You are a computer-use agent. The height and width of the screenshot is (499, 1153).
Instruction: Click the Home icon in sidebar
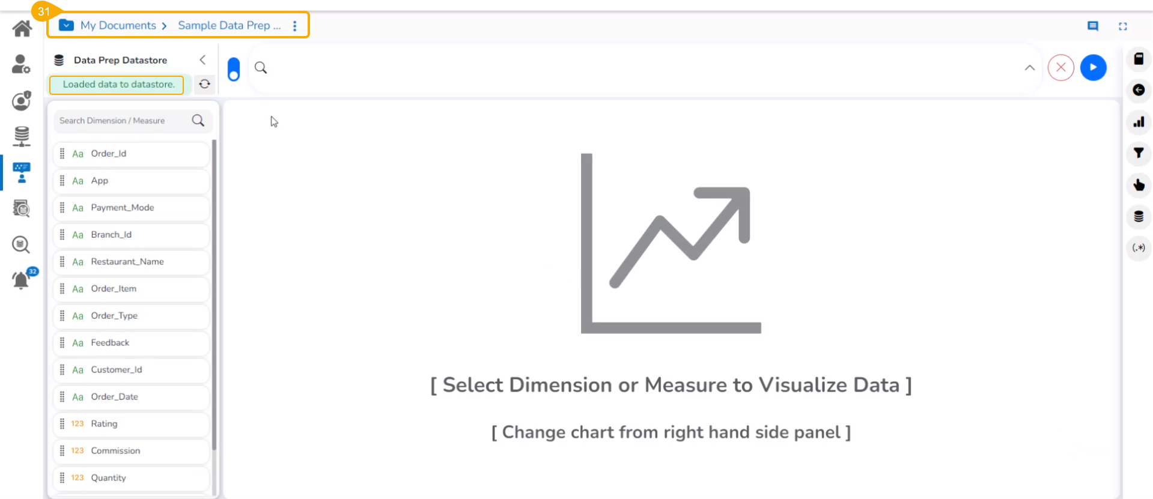pos(22,28)
